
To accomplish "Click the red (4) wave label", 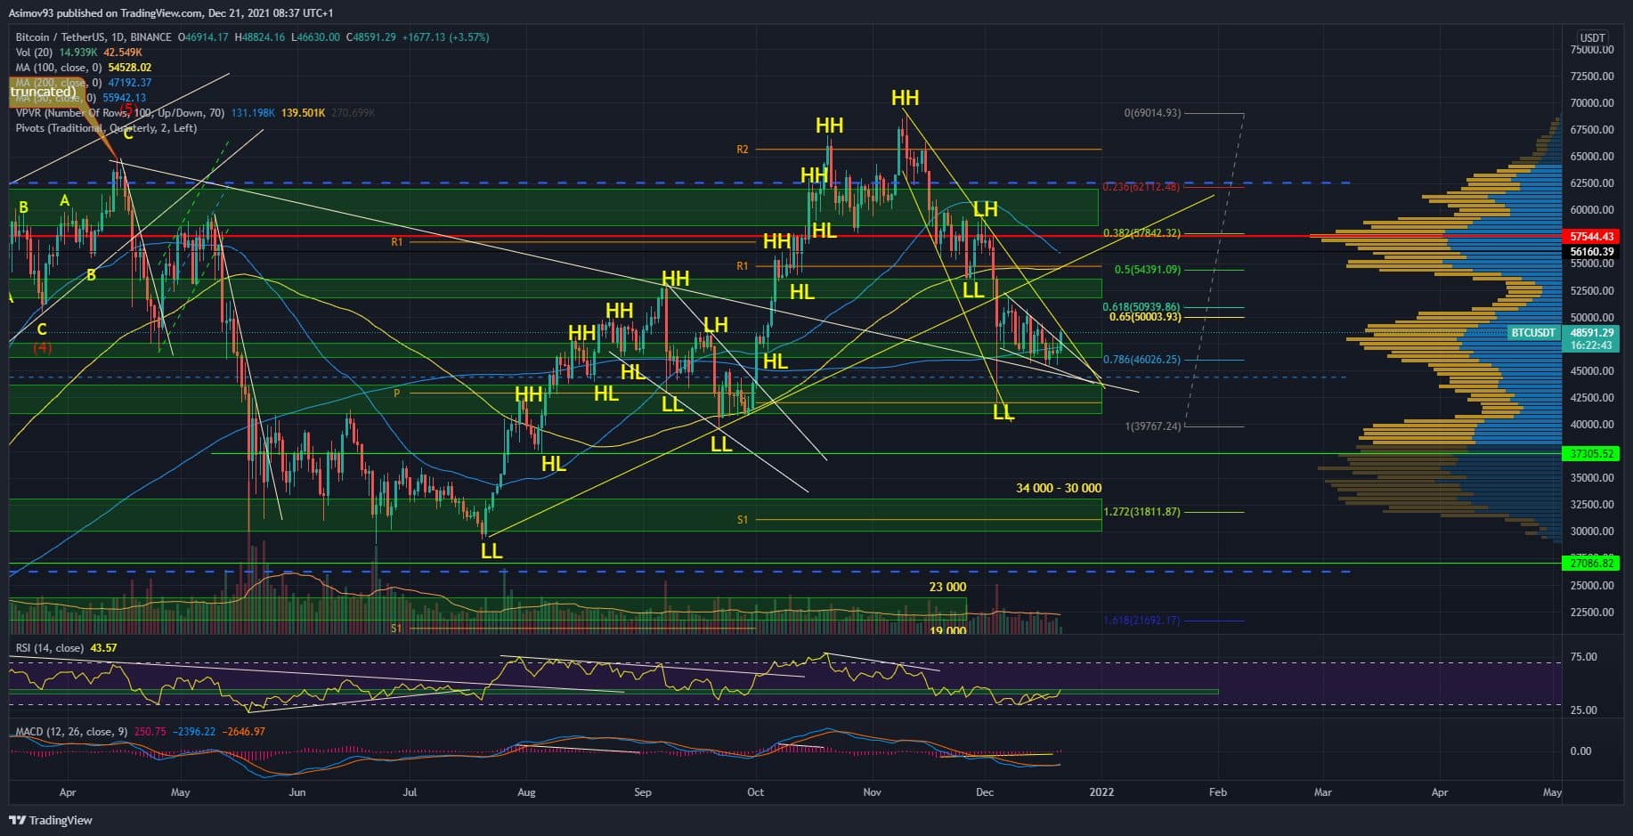I will point(42,348).
